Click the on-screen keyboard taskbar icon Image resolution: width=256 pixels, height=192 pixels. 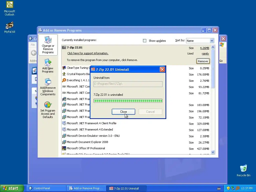click(219, 188)
